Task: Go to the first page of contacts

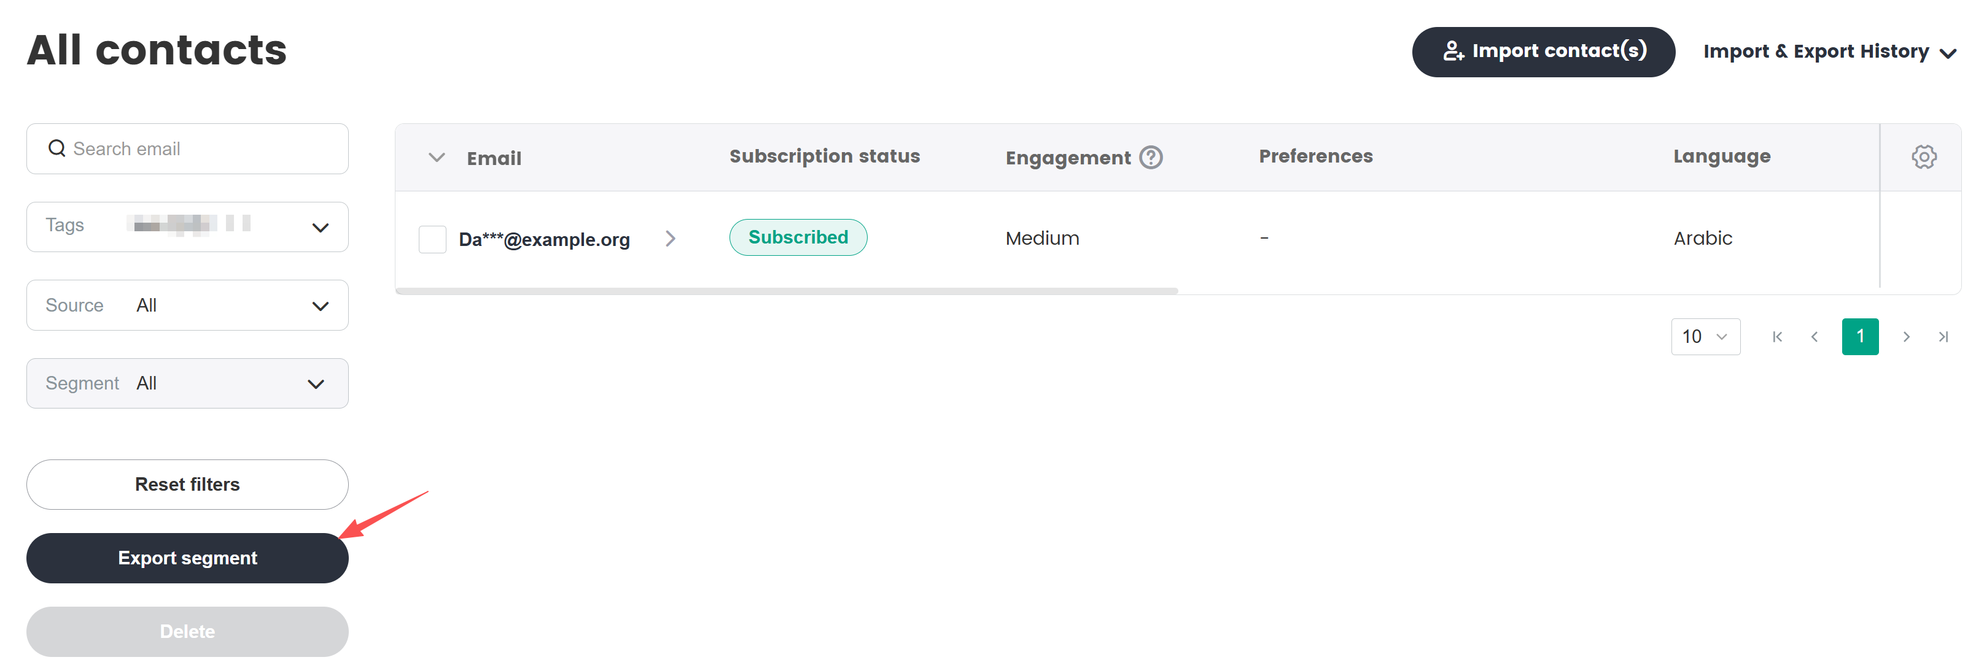Action: click(x=1778, y=336)
